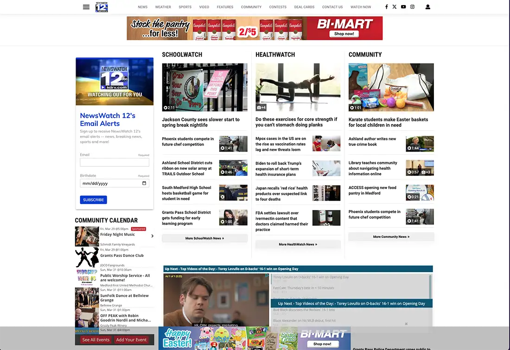Open the Deal Cards menu
Viewport: 510px width, 350px height.
(304, 7)
